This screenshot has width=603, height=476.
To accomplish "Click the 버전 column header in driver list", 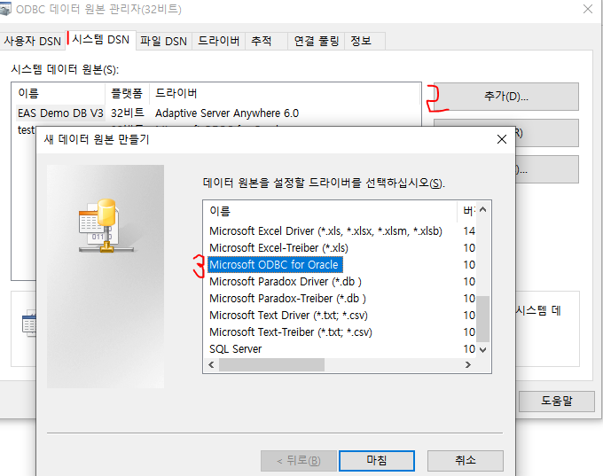I will pos(468,212).
